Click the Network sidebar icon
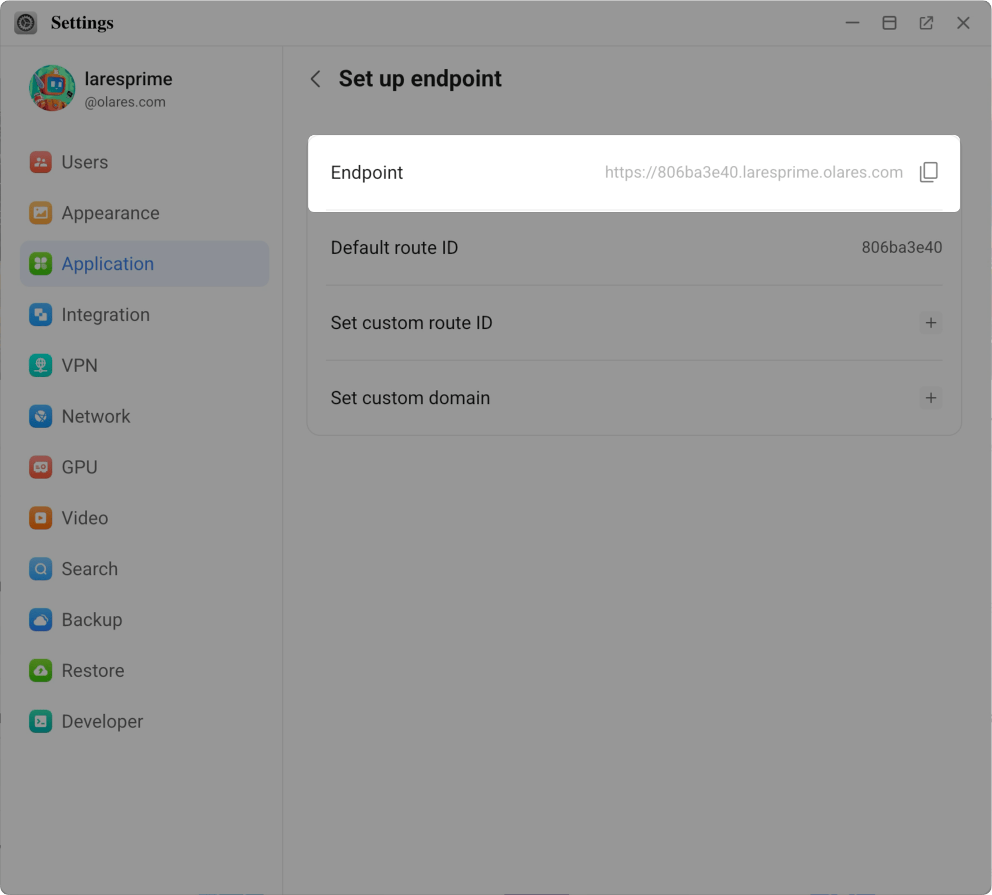Viewport: 992px width, 895px height. [x=40, y=416]
